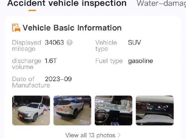The image size is (186, 139).
Task: Click the Vehicle Basic Information heading
Action: [72, 28]
